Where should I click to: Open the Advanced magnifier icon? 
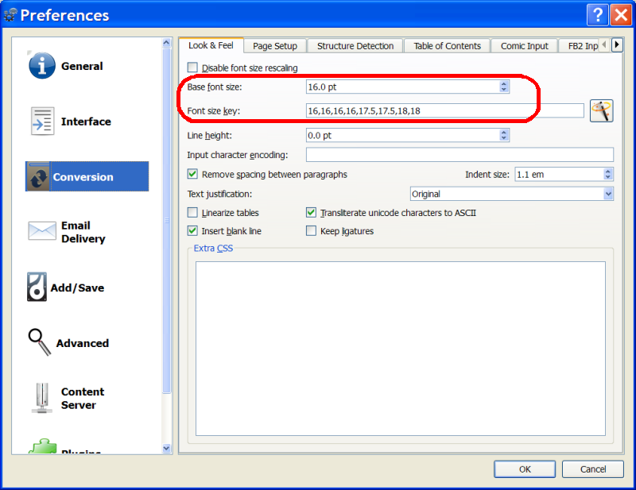coord(39,342)
